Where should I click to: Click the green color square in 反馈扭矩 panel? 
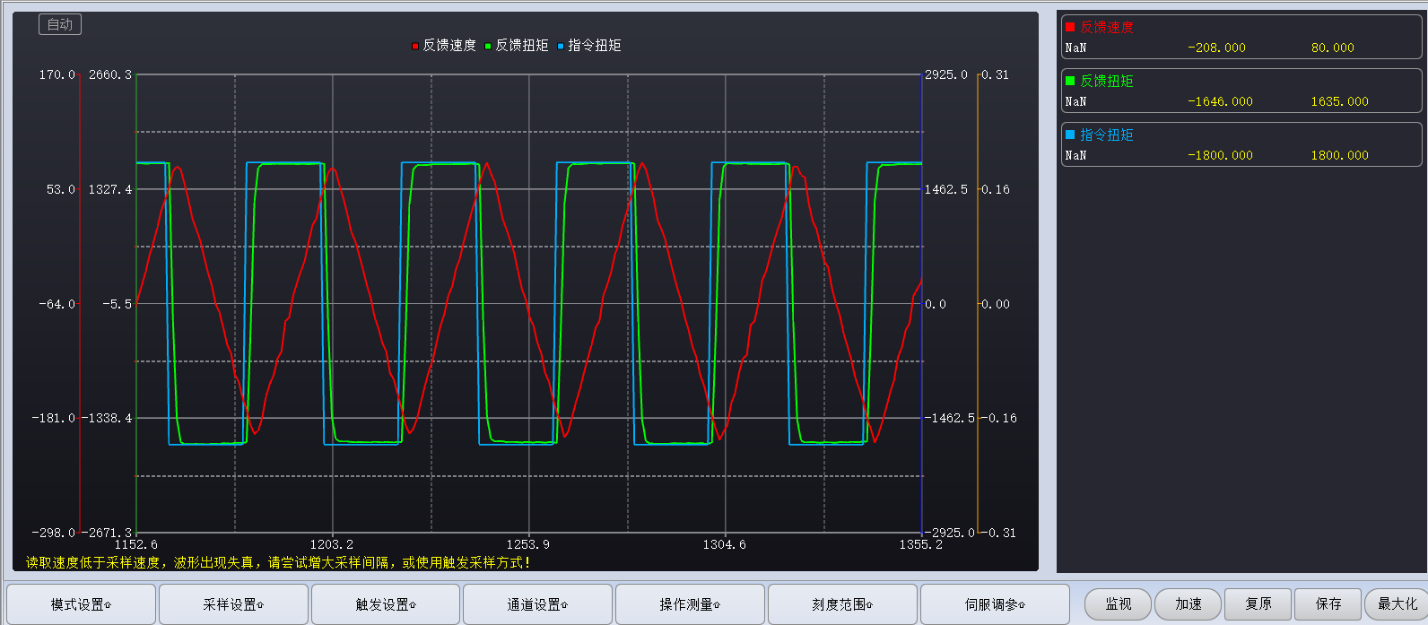click(x=1070, y=81)
